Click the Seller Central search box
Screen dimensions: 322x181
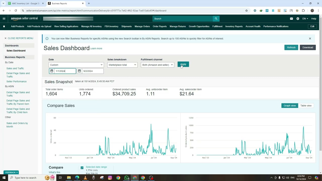click(183, 19)
